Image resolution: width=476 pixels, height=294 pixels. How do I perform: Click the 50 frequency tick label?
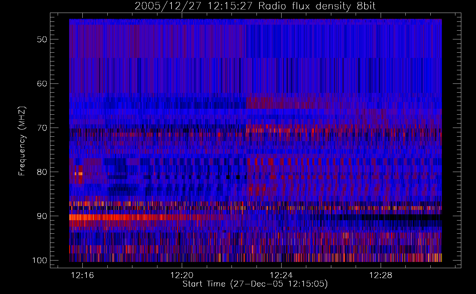42,39
